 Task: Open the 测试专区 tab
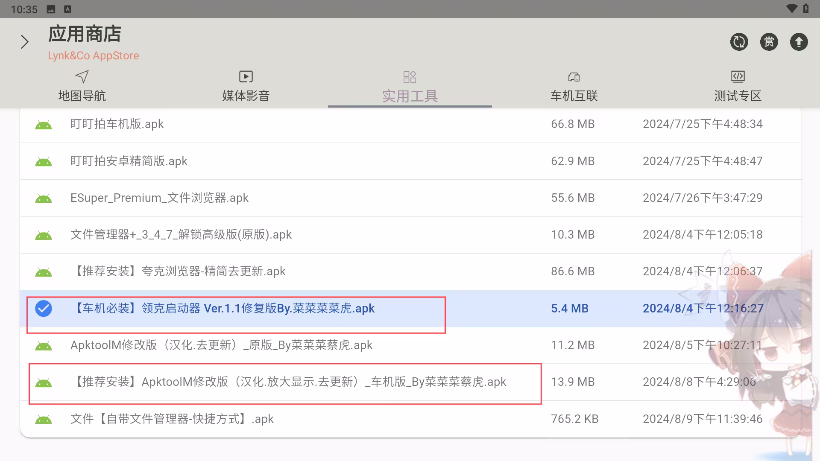(738, 87)
